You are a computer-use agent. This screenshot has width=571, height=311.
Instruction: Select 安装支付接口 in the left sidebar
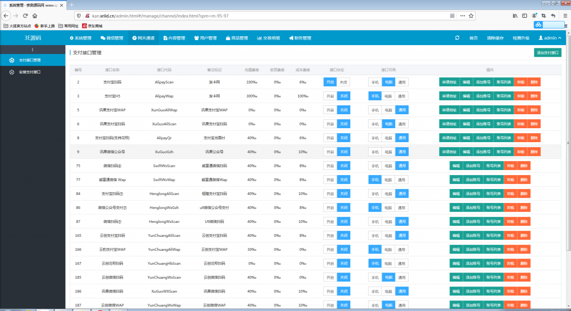pos(29,72)
